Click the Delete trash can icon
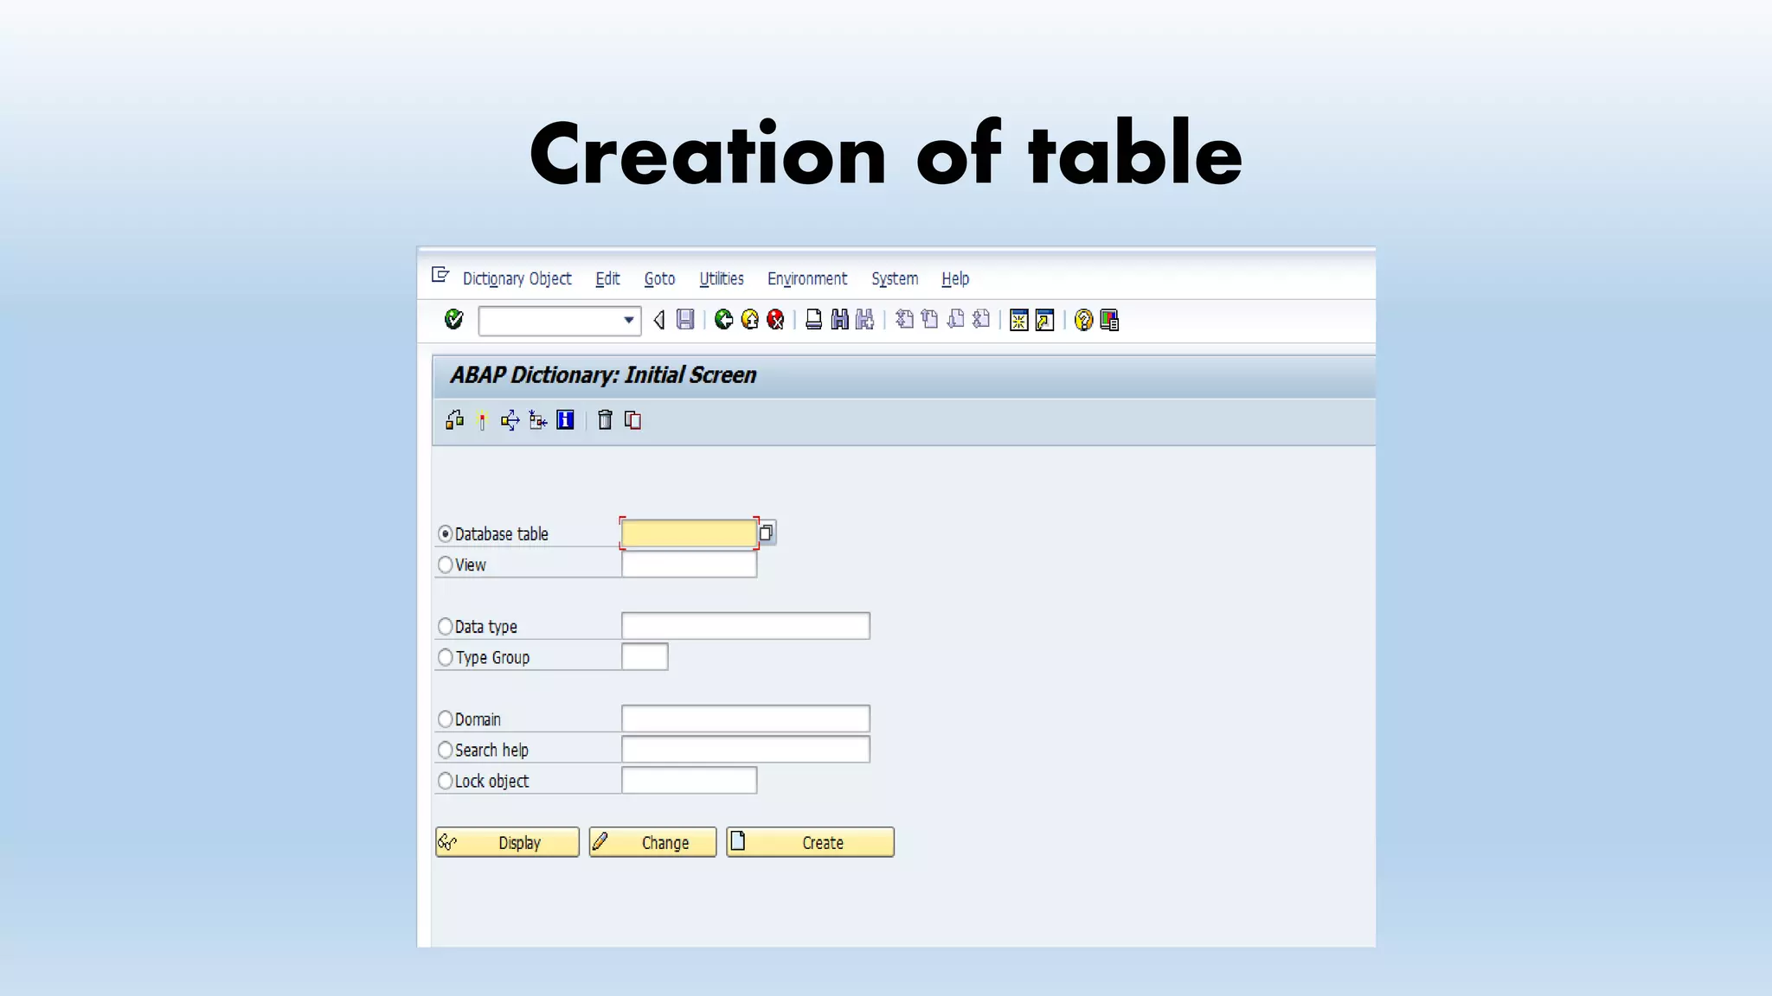 pos(605,420)
